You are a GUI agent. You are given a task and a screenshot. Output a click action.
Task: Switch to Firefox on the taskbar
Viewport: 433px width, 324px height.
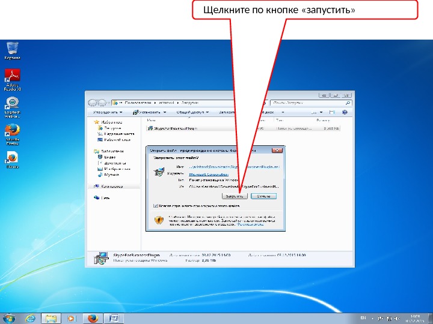[x=93, y=319]
